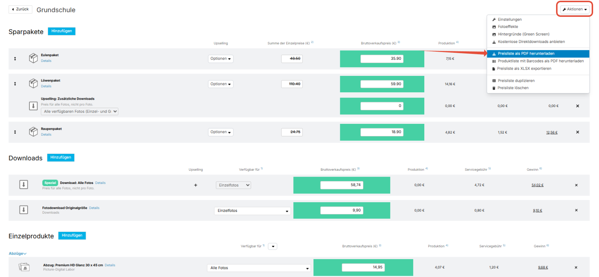The image size is (599, 277).
Task: Add upselling with the plus icon for Alle Fotos
Action: [196, 185]
